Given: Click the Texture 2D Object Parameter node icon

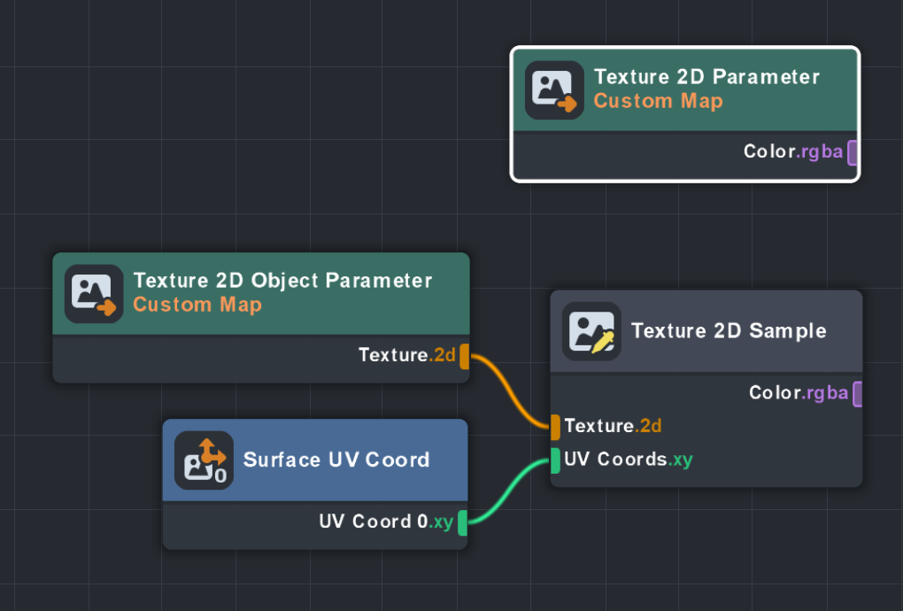Looking at the screenshot, I should click(x=94, y=294).
